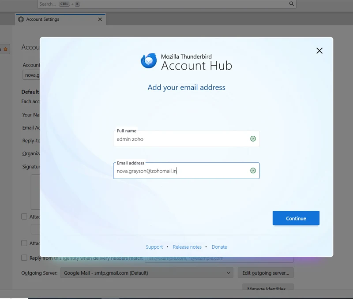
Task: Click the Edit outgoing server button
Action: (x=265, y=273)
